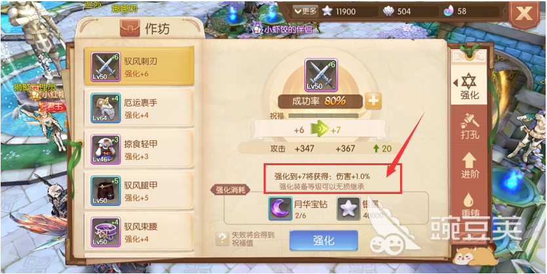
Task: Click the plus button beside 成功率
Action: (373, 102)
